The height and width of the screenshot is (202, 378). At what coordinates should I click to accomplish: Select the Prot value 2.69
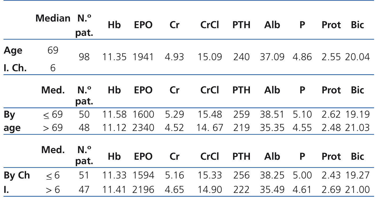click(331, 190)
